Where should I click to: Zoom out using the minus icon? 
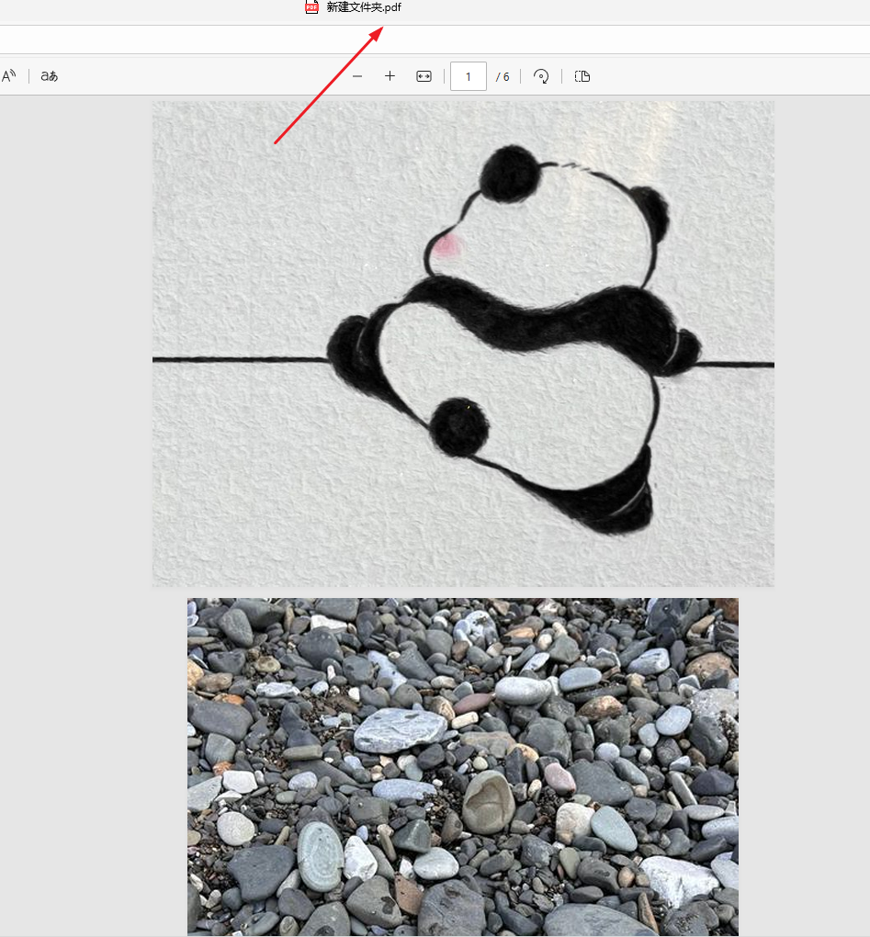357,76
